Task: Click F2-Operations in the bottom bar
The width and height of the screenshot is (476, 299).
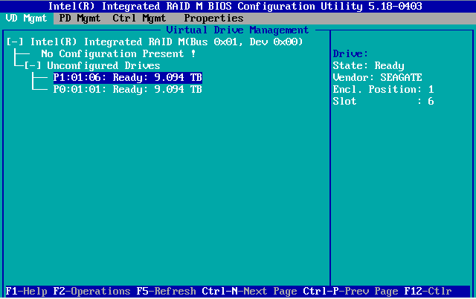Action: [x=91, y=292]
